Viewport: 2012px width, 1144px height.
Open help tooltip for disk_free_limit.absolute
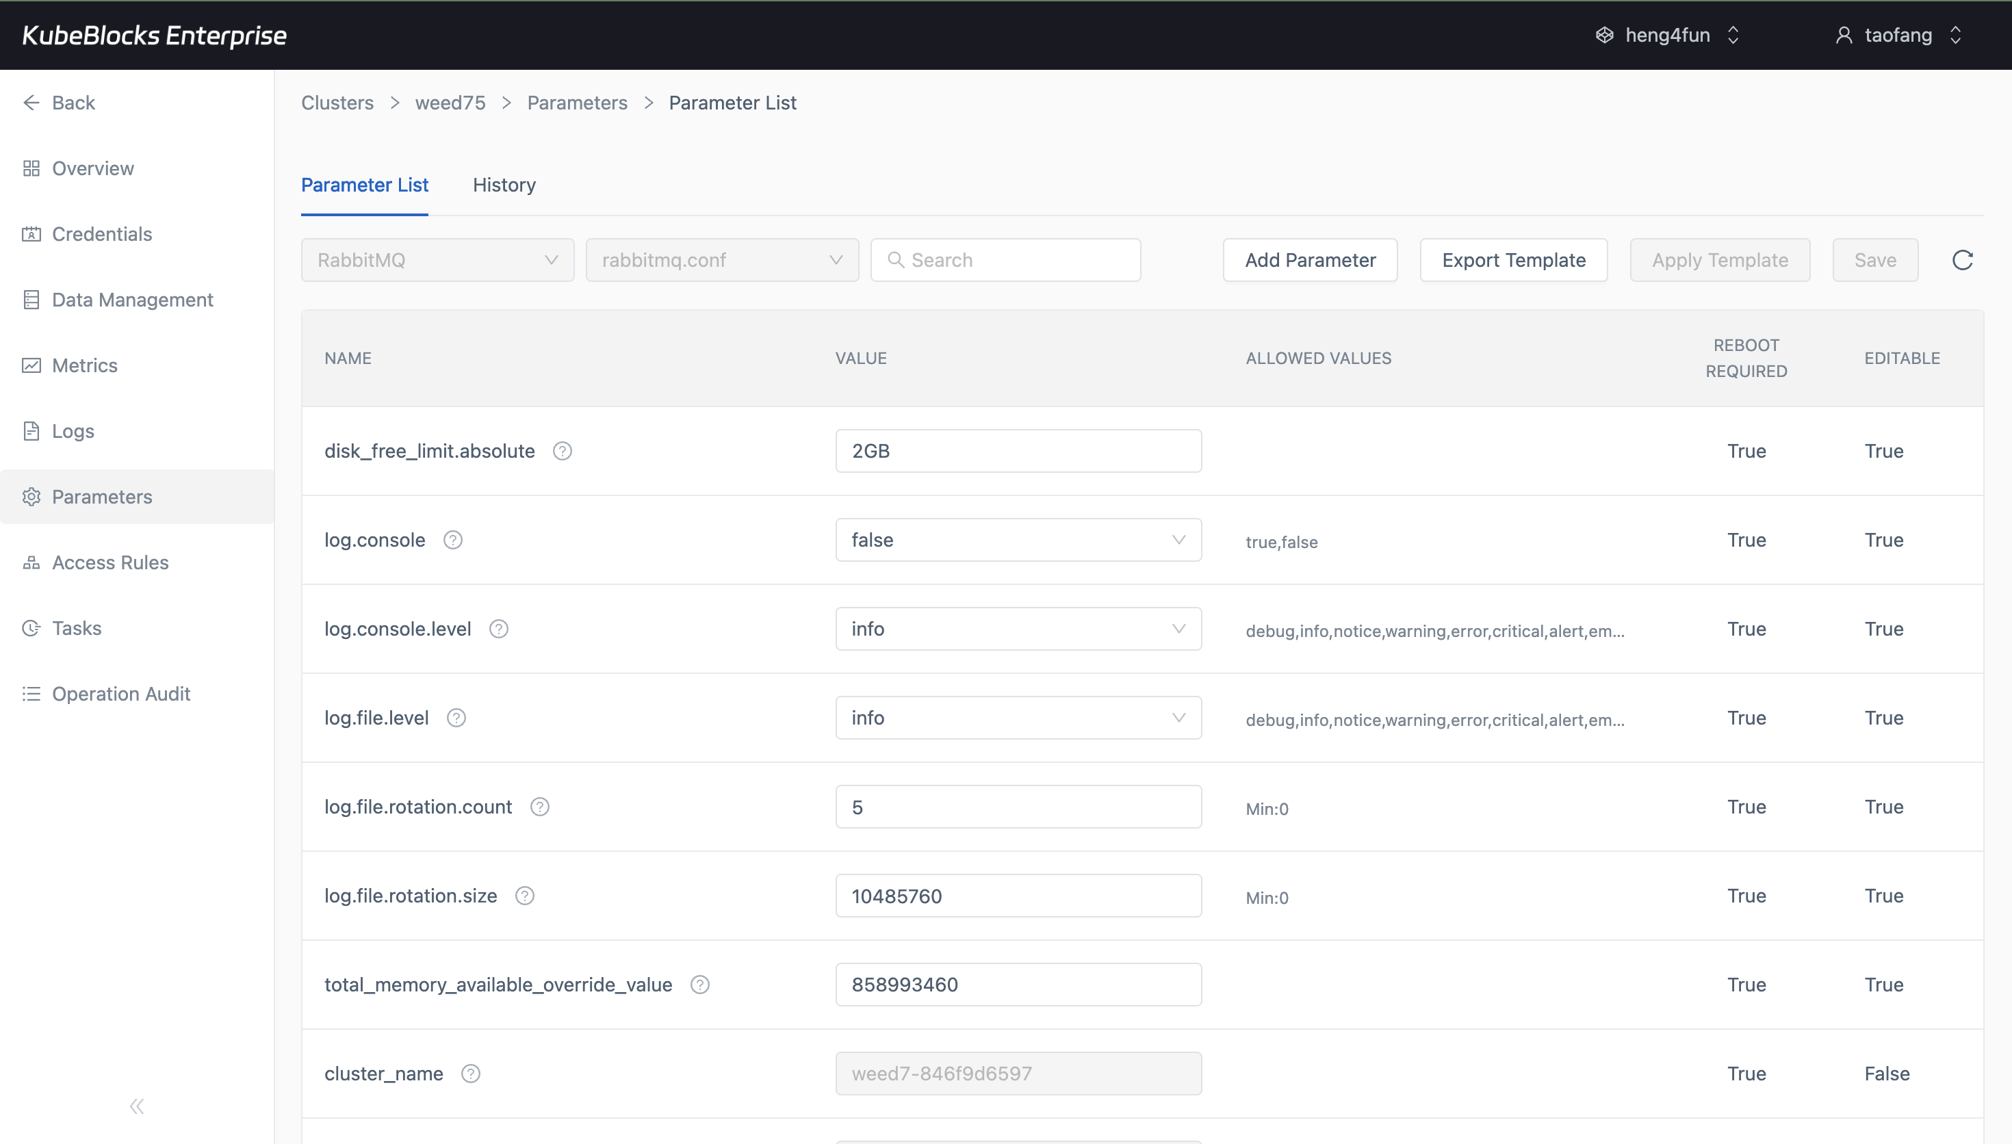[563, 450]
